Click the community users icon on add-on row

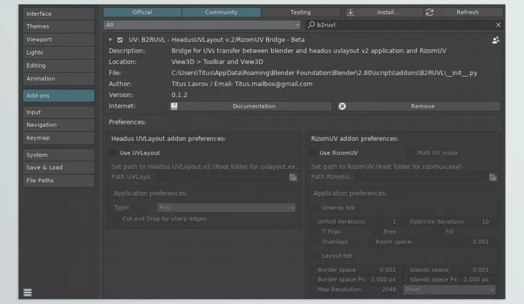click(x=496, y=40)
